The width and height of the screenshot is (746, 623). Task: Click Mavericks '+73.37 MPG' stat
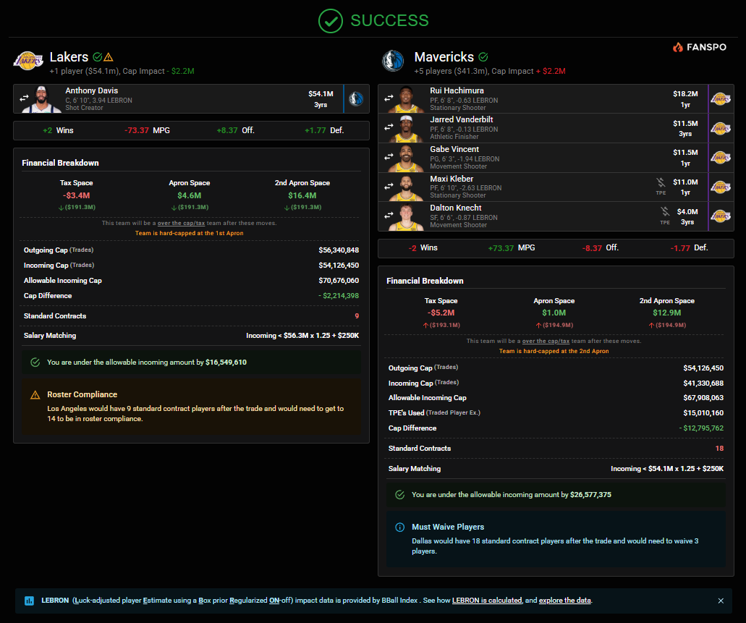coord(512,248)
